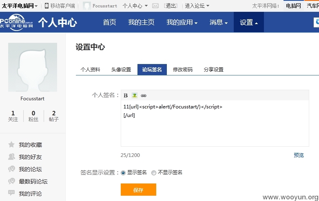The image size is (319, 201).
Task: Select the 显示签名 radio button
Action: tap(123, 173)
